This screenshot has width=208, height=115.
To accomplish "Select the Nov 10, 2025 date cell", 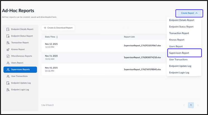I will [x=51, y=68].
